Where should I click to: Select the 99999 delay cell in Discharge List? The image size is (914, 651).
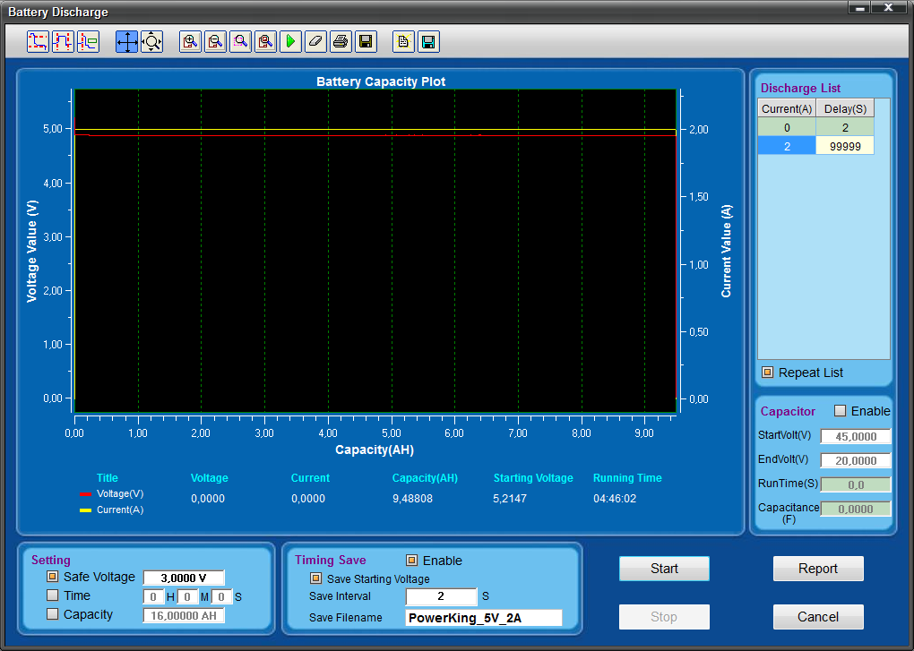(x=845, y=146)
